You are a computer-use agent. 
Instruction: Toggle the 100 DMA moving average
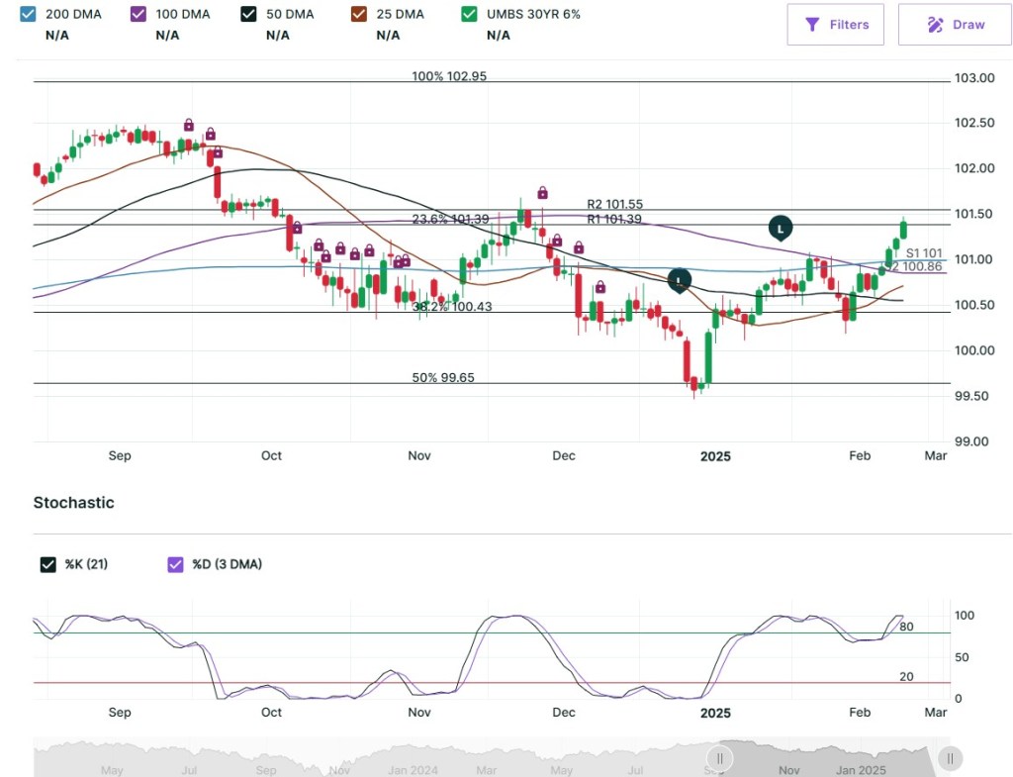click(138, 14)
